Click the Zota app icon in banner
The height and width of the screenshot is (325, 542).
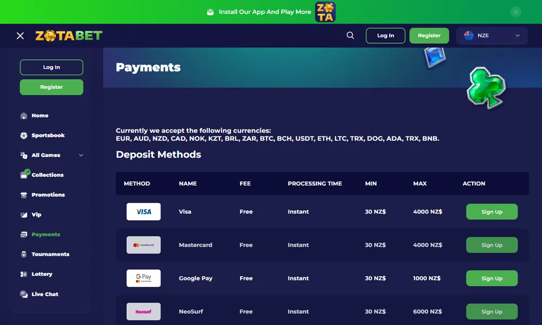point(325,12)
